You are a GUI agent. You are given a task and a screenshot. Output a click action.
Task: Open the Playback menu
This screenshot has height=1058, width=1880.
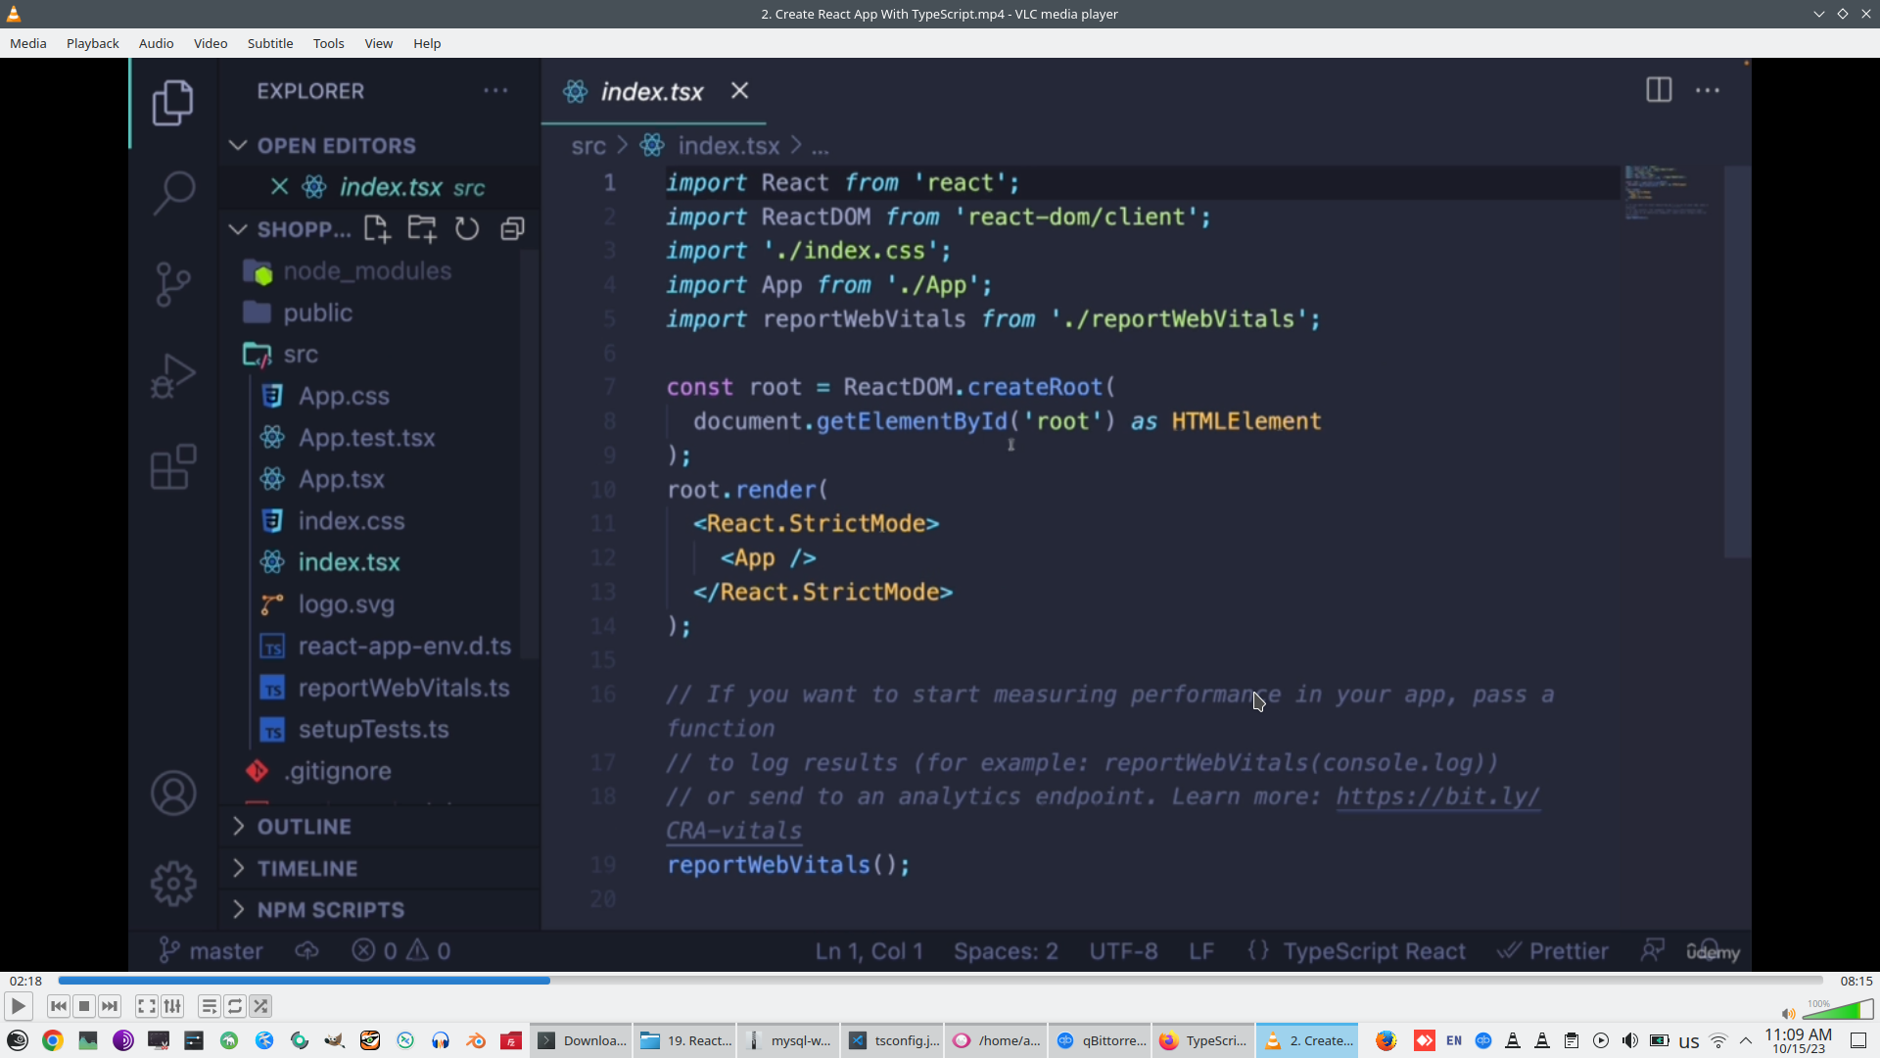pyautogui.click(x=92, y=43)
